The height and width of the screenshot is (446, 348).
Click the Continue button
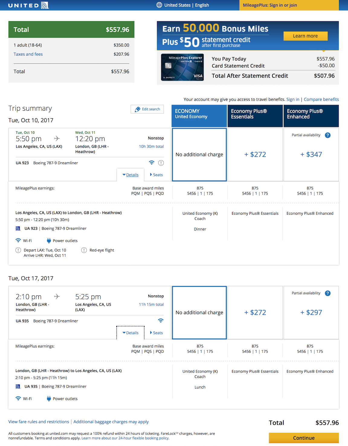[303, 438]
